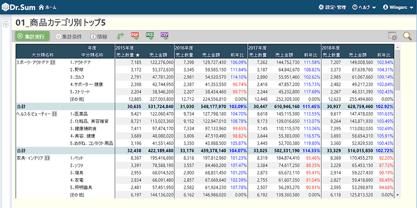Click the green share/export arrow icon
The width and height of the screenshot is (417, 208).
[x=121, y=37]
